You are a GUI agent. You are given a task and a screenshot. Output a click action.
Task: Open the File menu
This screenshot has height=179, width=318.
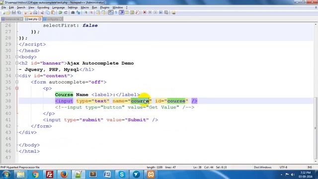3,7
